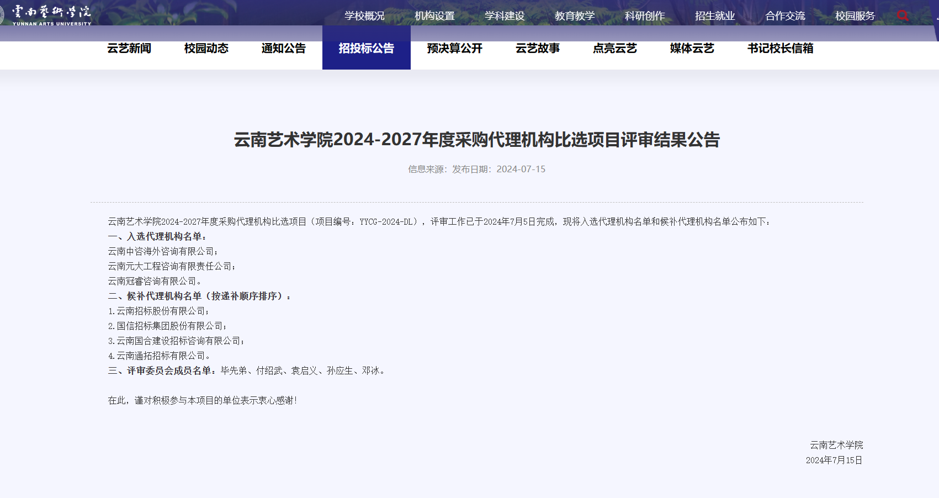Switch to the 媒体云艺 tab
Screen dimensions: 939x498
pos(692,48)
